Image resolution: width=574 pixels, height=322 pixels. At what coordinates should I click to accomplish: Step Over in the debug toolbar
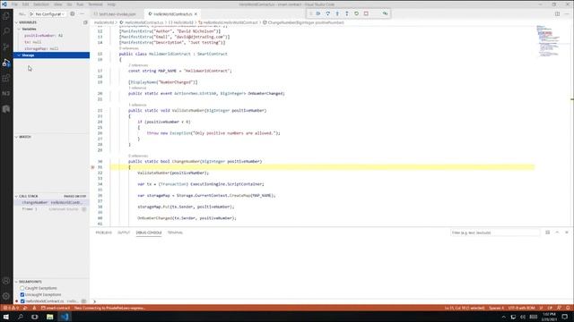click(327, 13)
